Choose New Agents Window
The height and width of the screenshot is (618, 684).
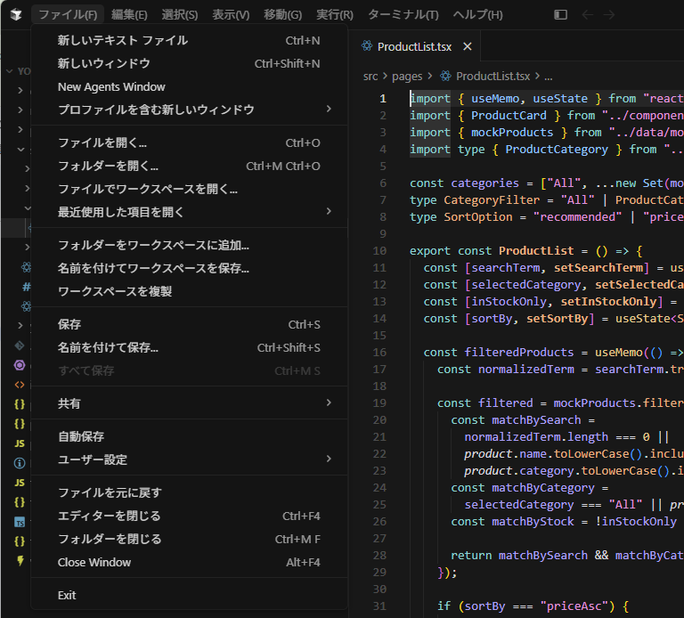pos(190,86)
